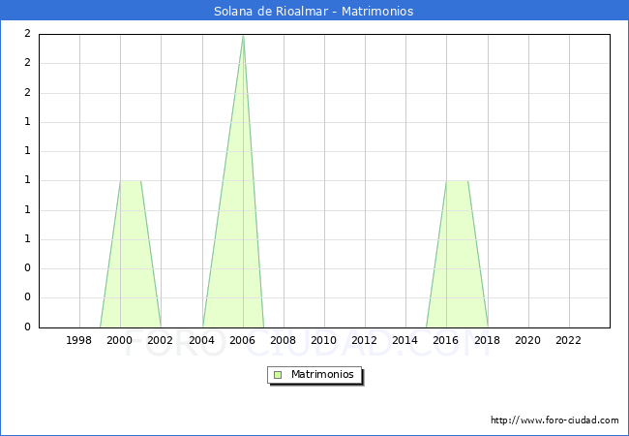Click the 2006 peak of the area chart
This screenshot has height=436, width=629.
tap(243, 37)
